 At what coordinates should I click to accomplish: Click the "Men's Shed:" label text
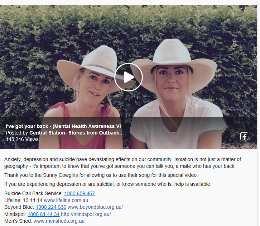pyautogui.click(x=18, y=221)
